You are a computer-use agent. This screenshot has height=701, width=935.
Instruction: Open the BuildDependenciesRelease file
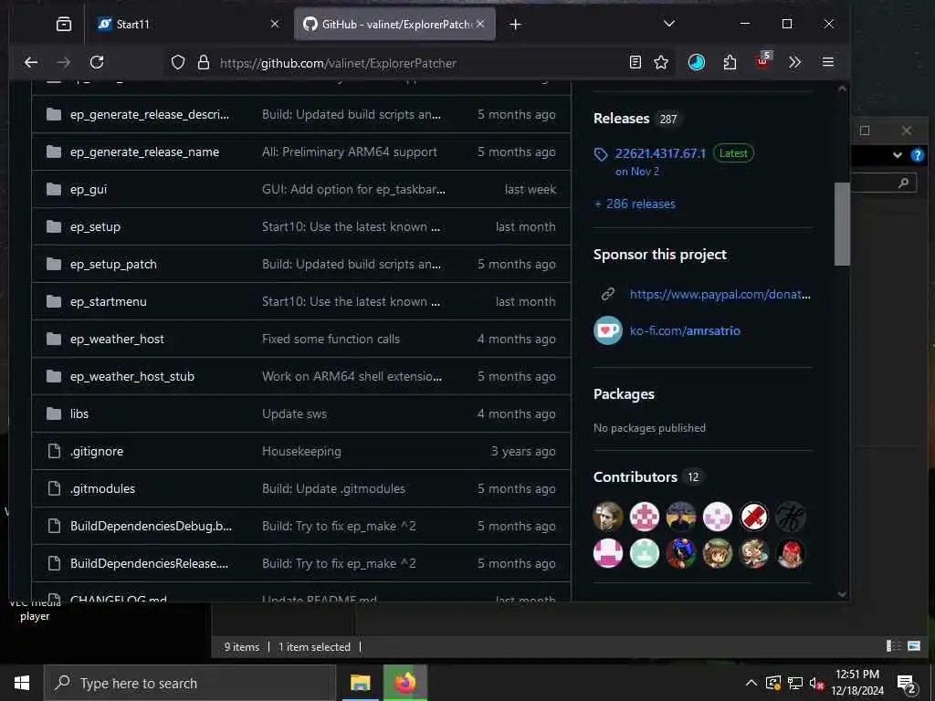[149, 563]
